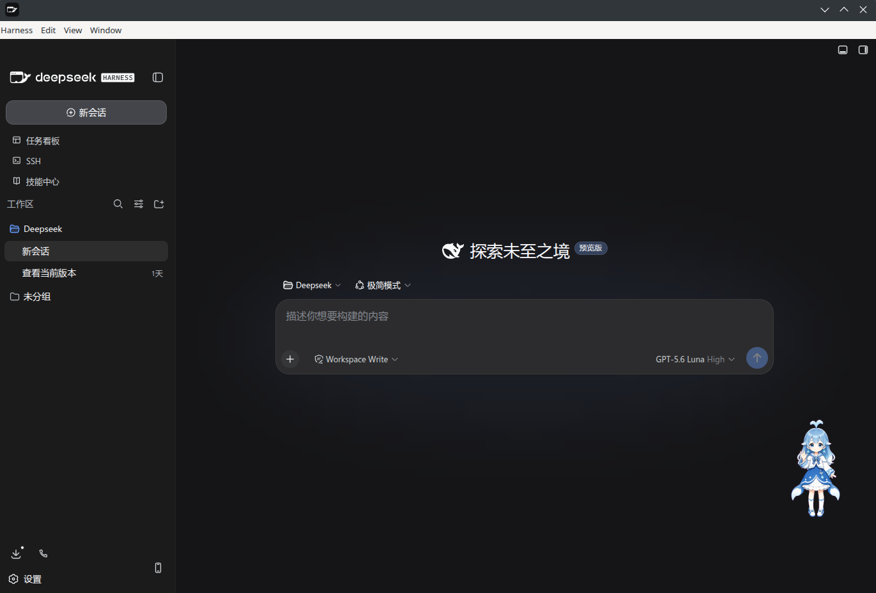Open the GPT-5.6 Luna High model dropdown
This screenshot has height=593, width=876.
click(x=695, y=359)
